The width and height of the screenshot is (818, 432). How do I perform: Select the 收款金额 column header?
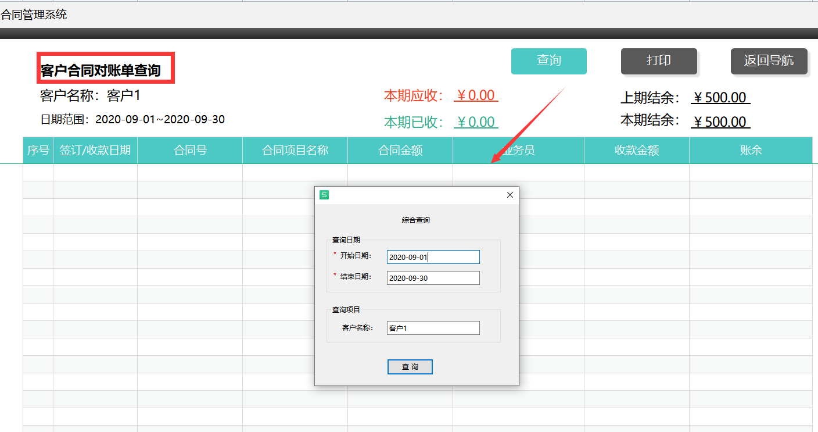(x=636, y=150)
